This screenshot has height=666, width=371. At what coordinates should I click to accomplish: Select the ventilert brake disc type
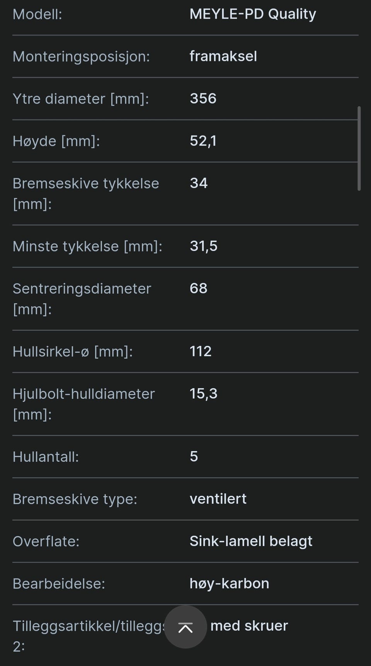tap(218, 499)
